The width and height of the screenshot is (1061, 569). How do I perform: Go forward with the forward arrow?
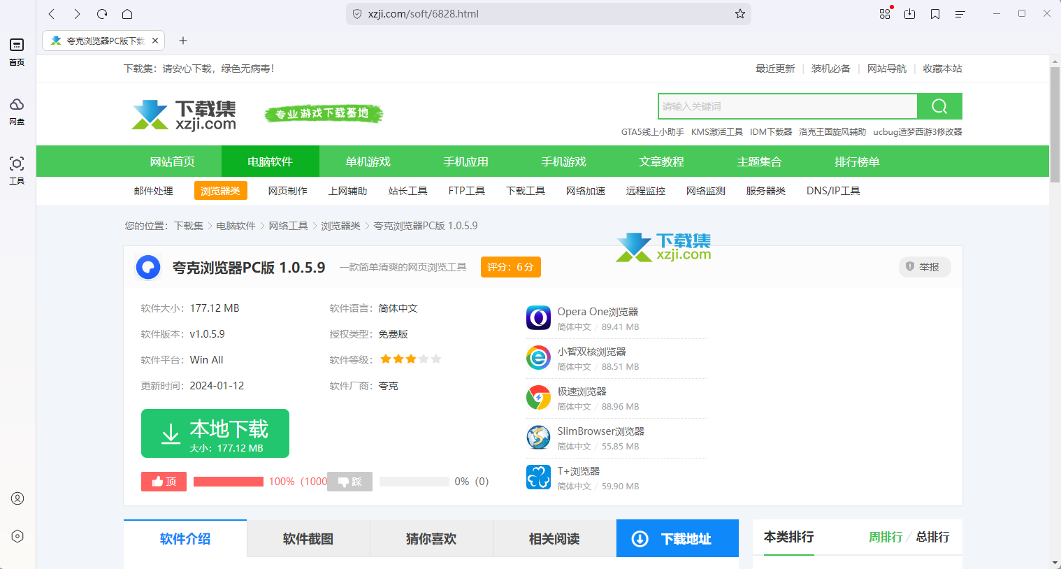pos(77,14)
